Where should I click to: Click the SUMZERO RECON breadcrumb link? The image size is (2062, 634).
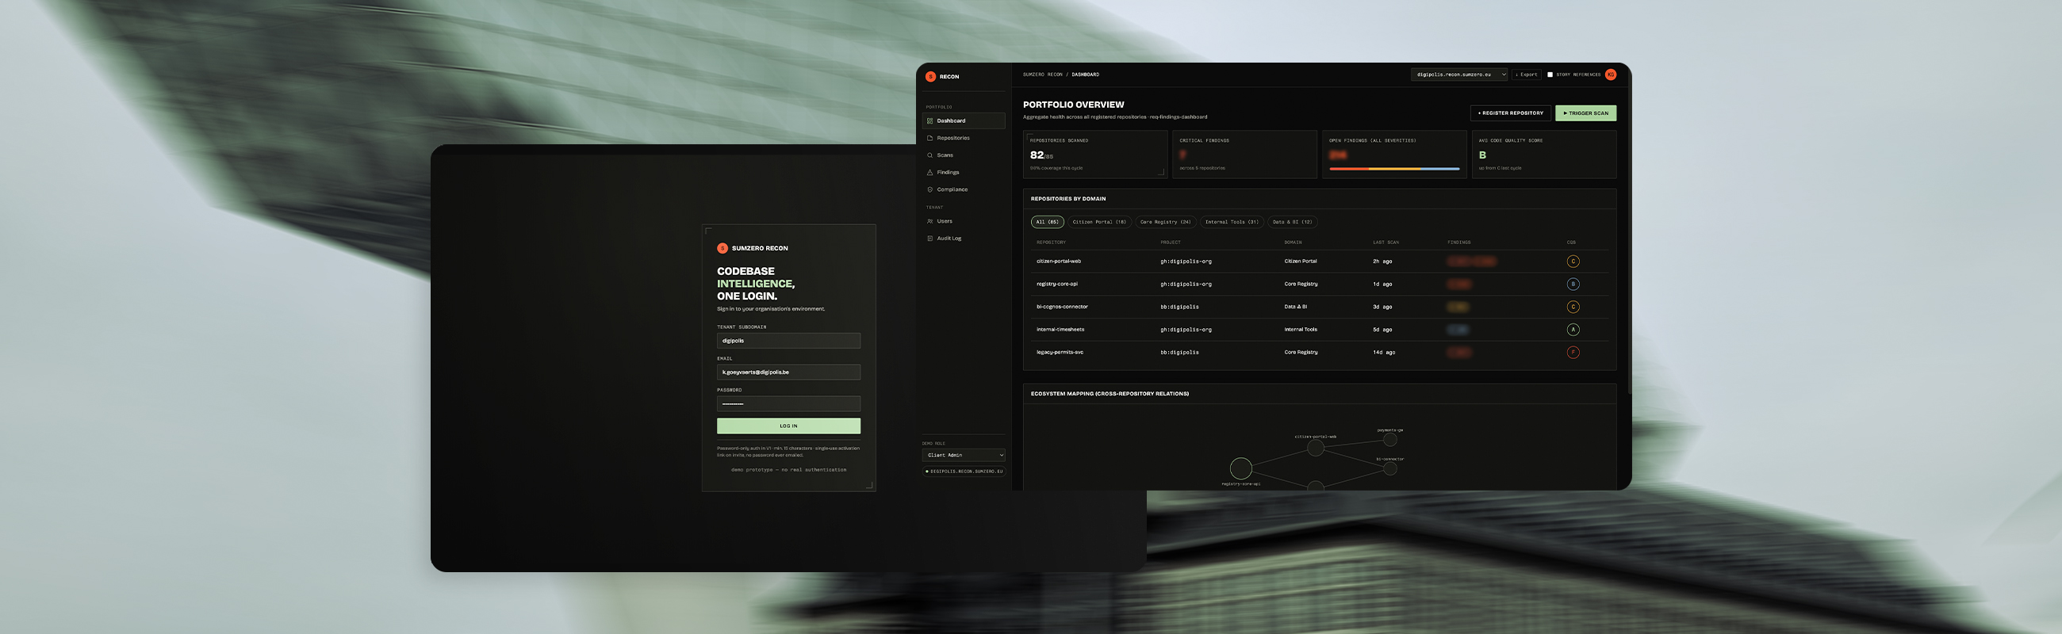pos(1042,74)
